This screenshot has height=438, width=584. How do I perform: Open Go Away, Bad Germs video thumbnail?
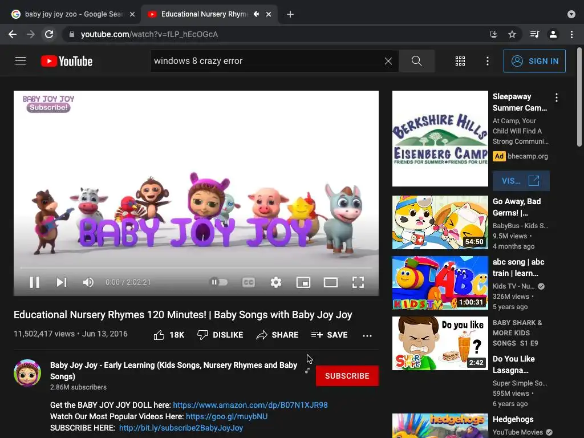point(440,222)
